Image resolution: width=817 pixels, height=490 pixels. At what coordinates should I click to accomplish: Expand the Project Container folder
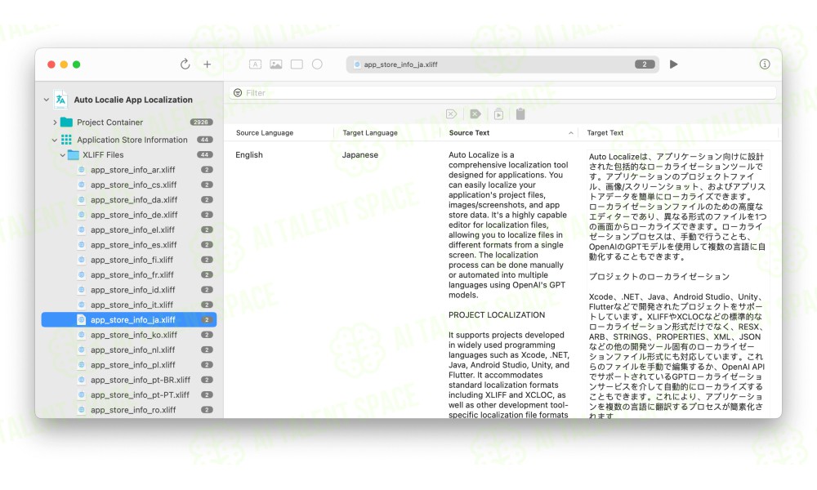(55, 122)
